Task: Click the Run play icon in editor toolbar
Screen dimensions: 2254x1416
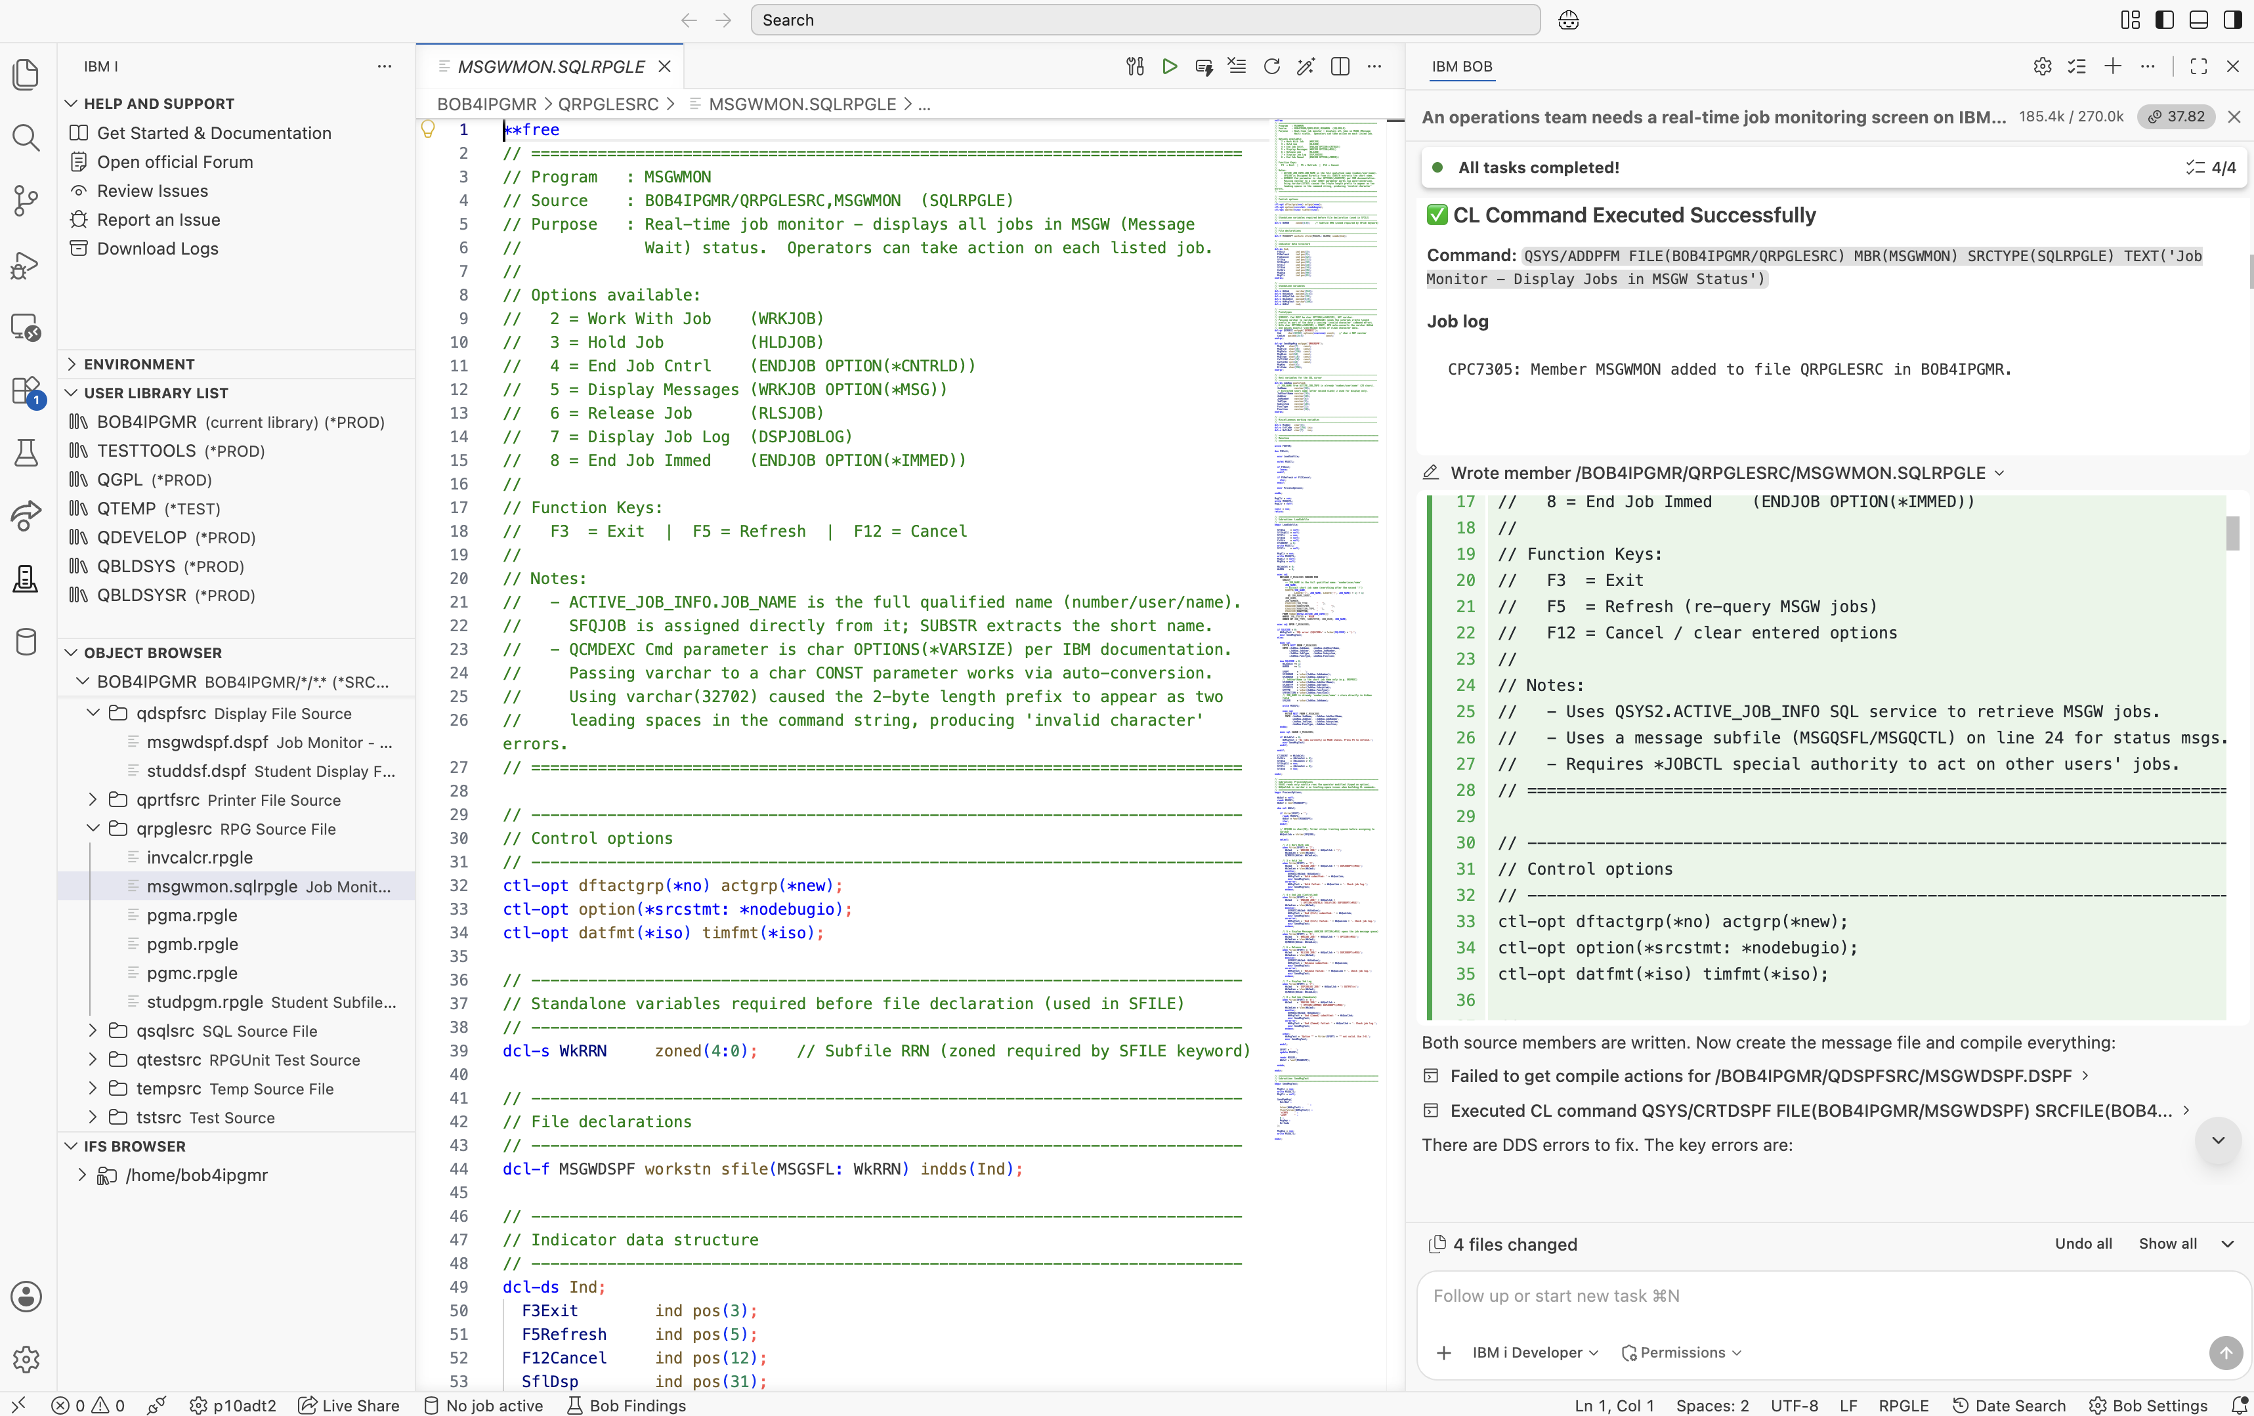Action: [1169, 66]
